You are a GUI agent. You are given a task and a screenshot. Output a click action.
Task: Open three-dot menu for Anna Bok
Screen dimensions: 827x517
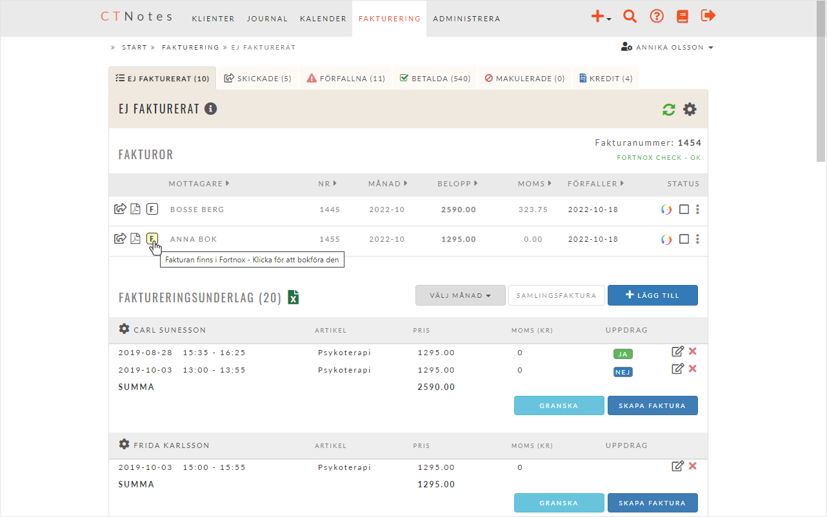(x=698, y=239)
